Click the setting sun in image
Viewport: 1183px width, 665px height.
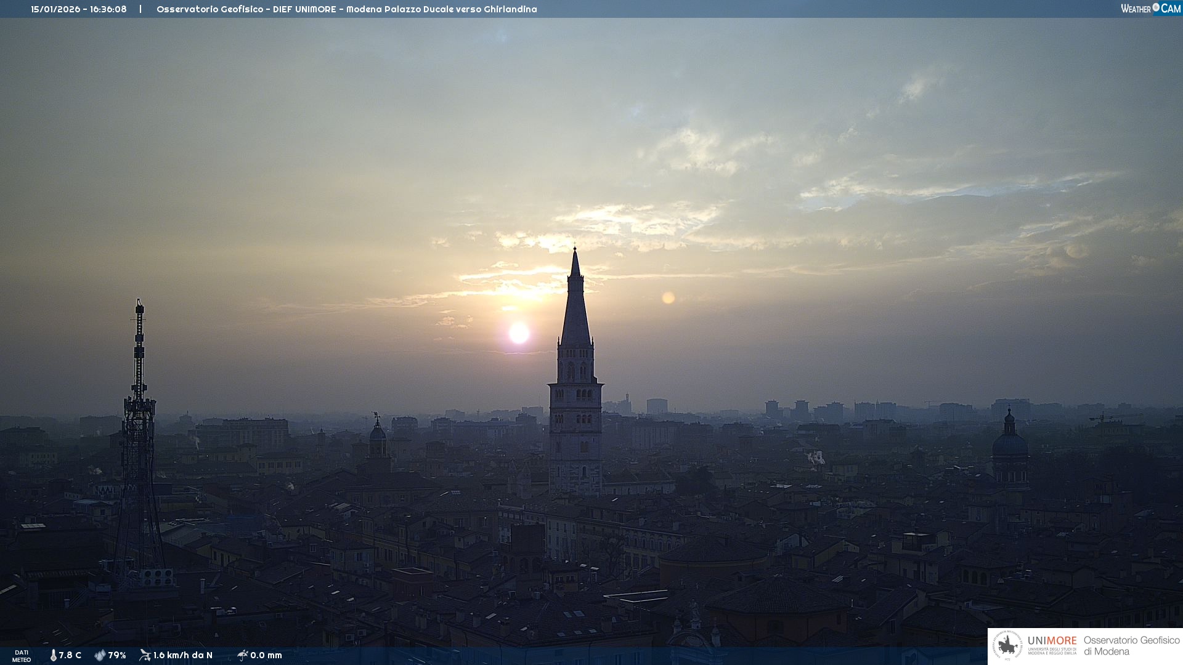519,333
